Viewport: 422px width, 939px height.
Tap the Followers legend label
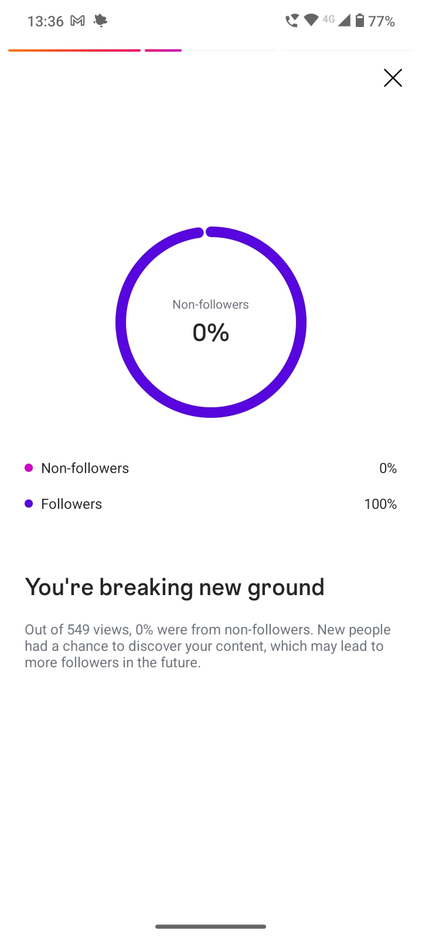tap(72, 504)
